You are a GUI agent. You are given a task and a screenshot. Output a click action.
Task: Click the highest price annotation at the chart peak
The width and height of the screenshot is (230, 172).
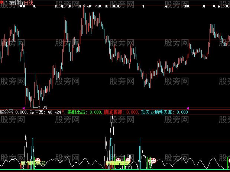tap(94, 7)
